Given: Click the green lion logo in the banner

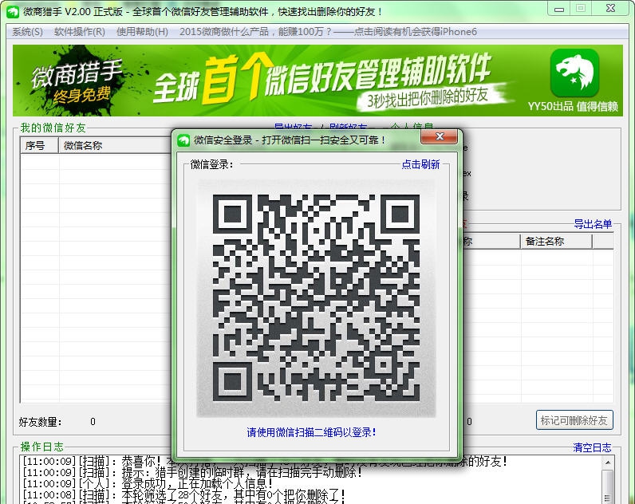Looking at the screenshot, I should click(574, 73).
